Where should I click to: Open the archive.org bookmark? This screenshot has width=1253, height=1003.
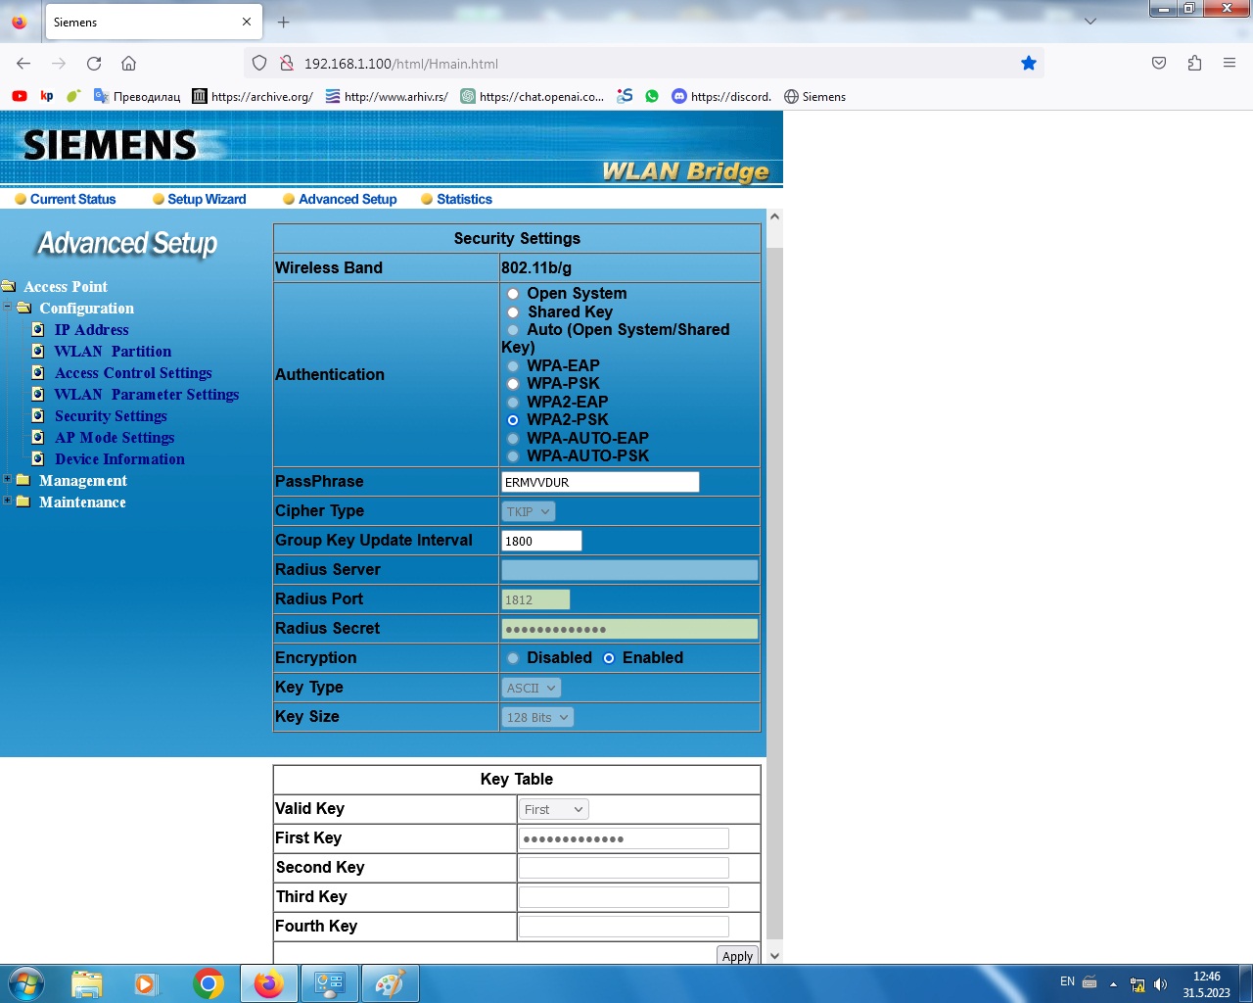coord(253,96)
